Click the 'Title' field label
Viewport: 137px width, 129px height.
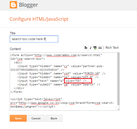point(13,33)
